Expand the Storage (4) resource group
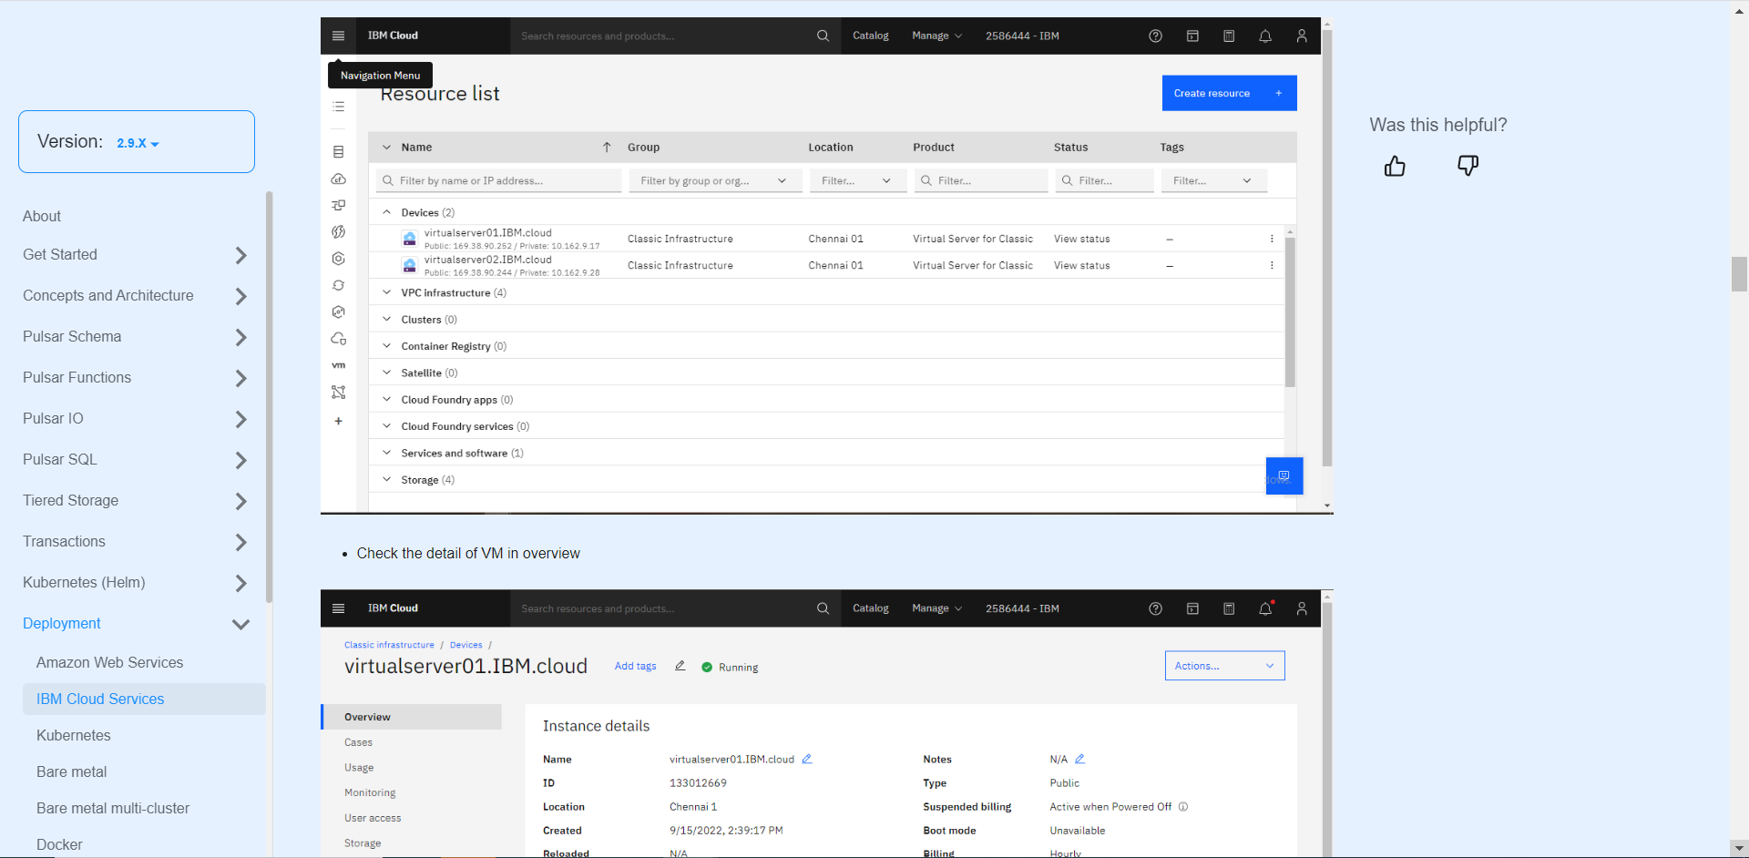This screenshot has width=1749, height=858. (386, 479)
